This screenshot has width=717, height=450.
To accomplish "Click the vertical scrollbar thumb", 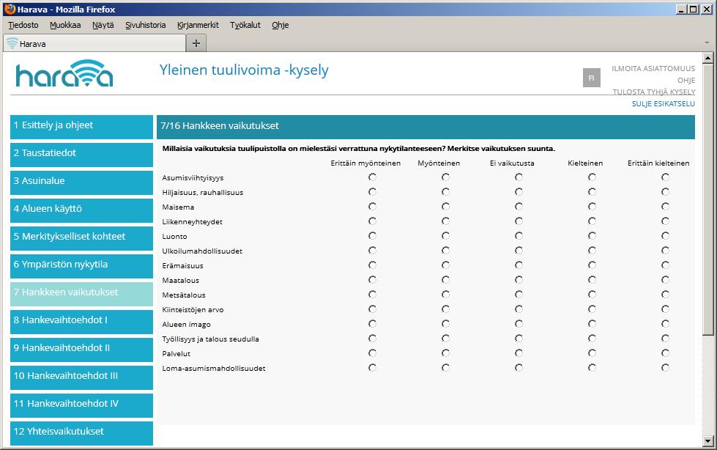I will 708,199.
